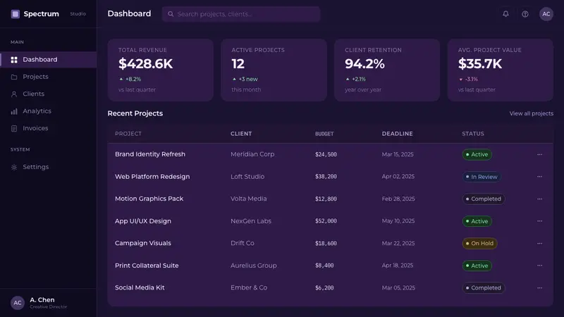The image size is (564, 317).
Task: Click Completed badge for Social Media Kit
Action: [484, 288]
